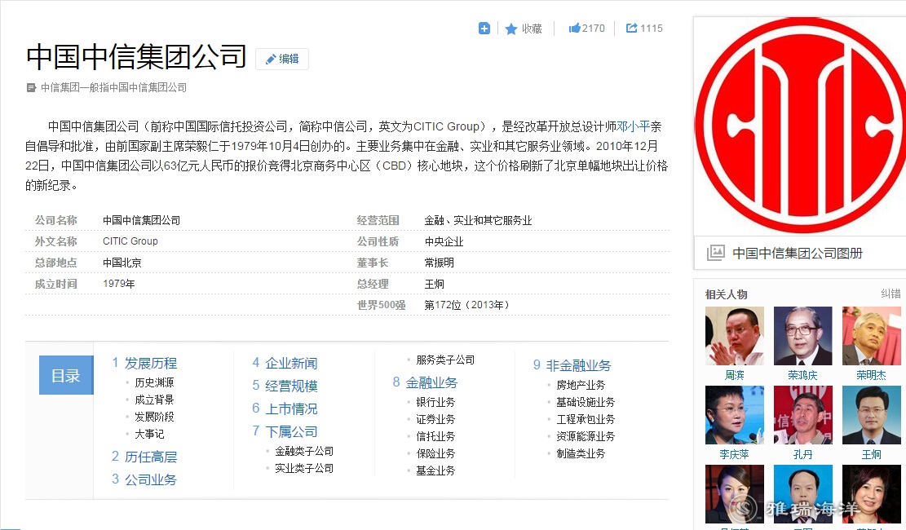The image size is (906, 530).
Task: View 荣鸿庆's portrait thumbnail
Action: (x=802, y=336)
